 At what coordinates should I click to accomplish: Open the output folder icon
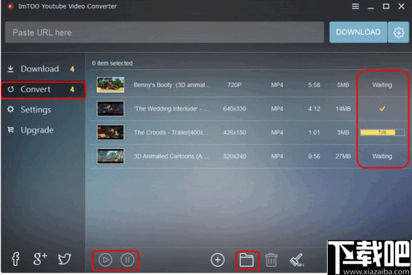click(x=247, y=260)
